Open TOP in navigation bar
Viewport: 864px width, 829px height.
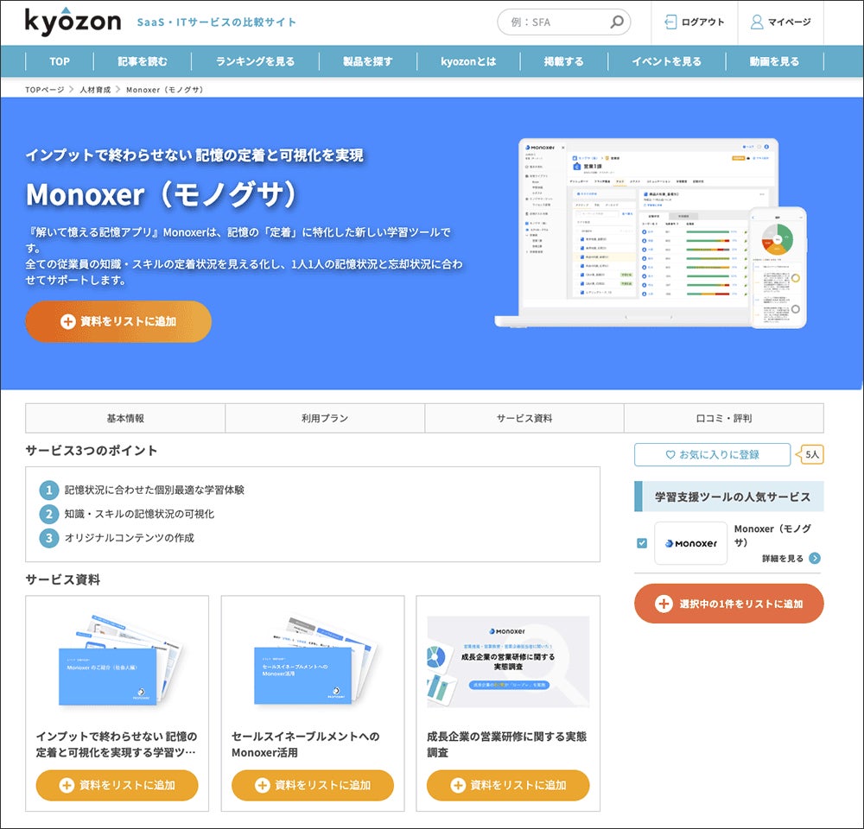(x=60, y=61)
